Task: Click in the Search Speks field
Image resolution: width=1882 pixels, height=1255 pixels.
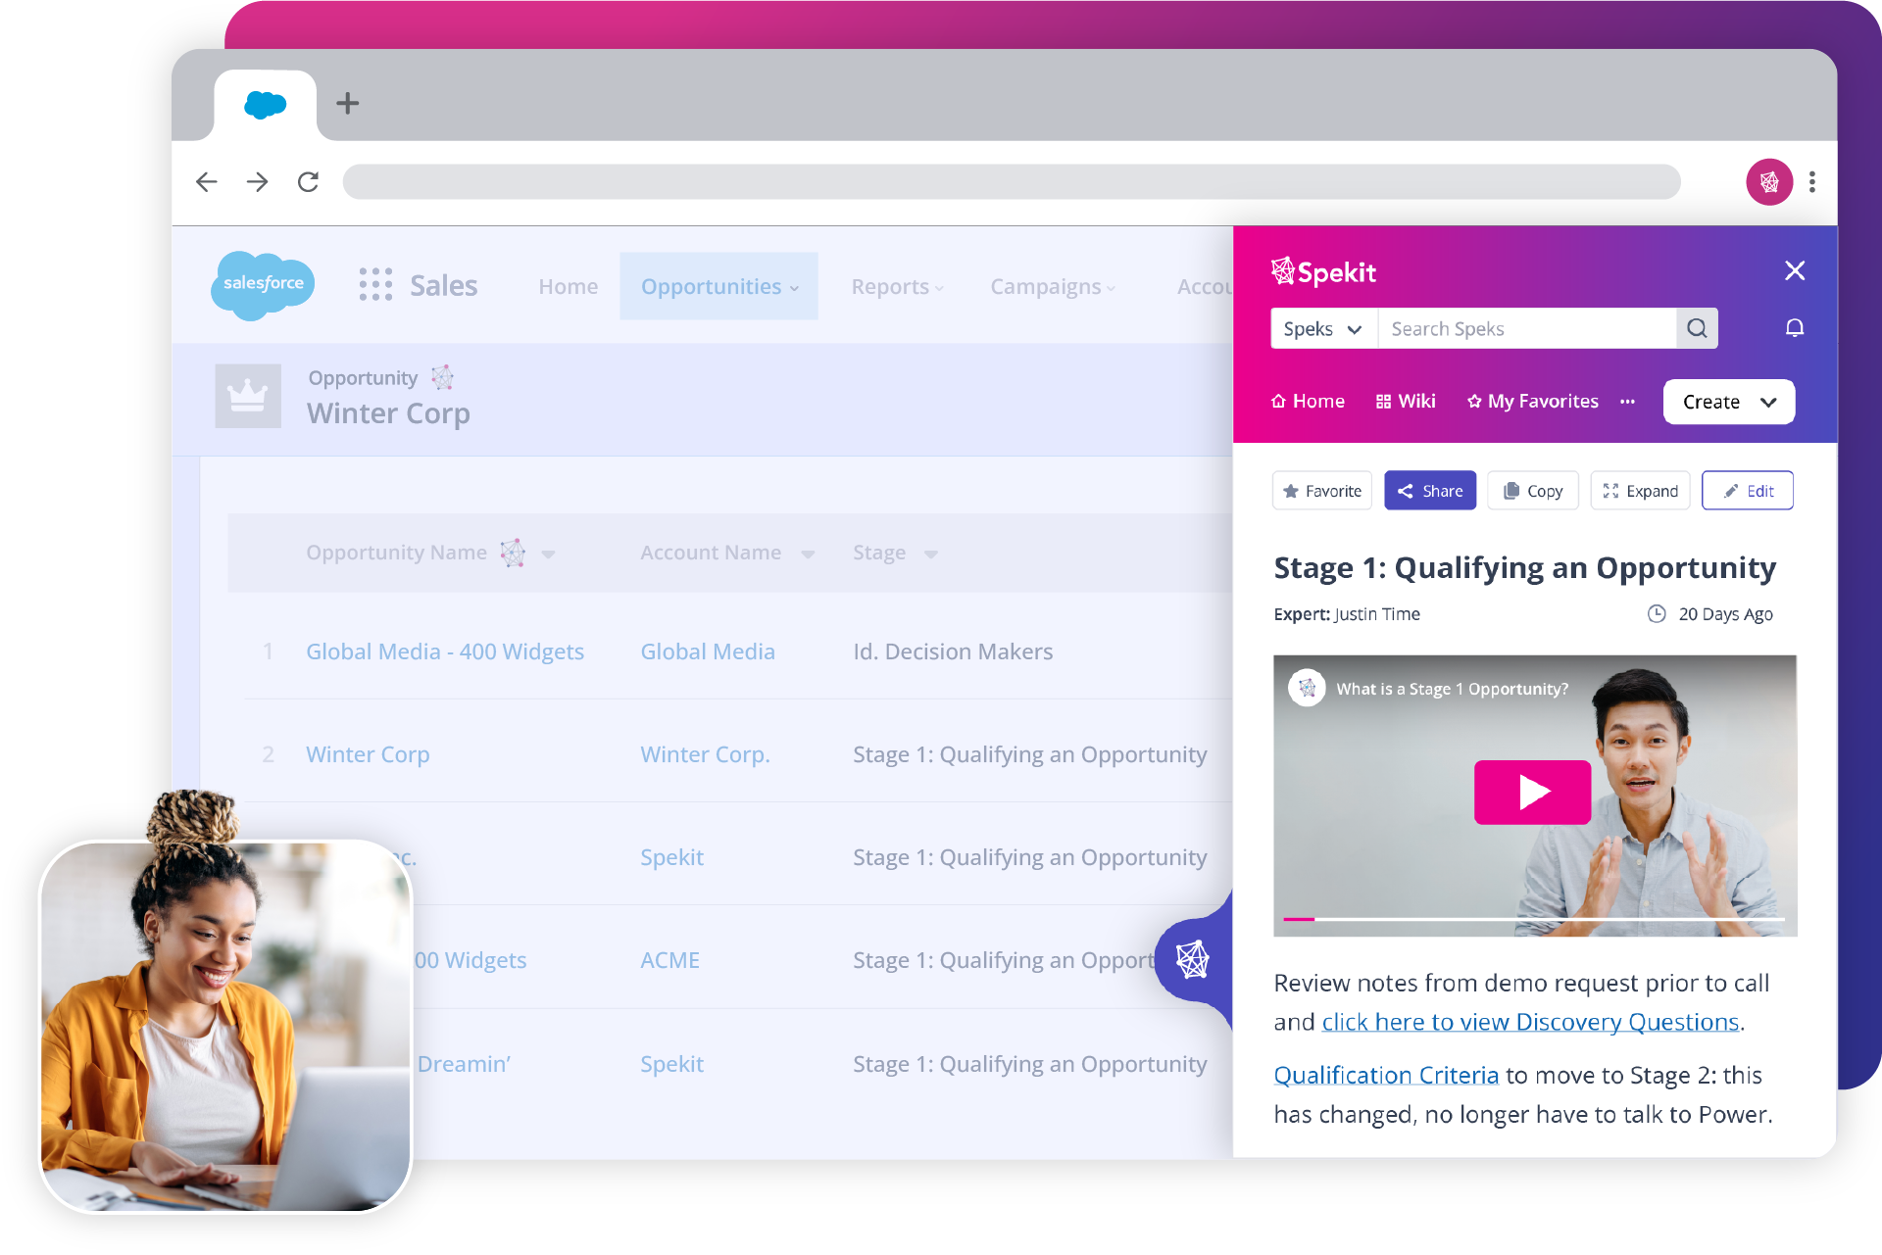Action: click(1527, 328)
